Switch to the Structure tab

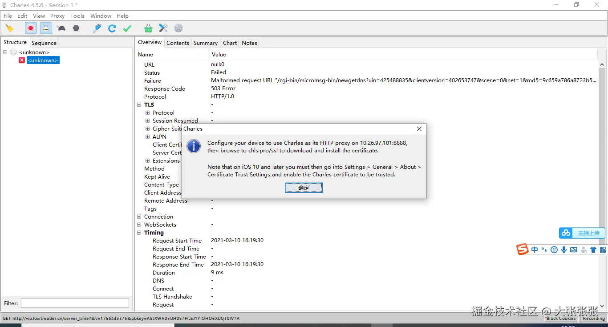click(x=15, y=42)
